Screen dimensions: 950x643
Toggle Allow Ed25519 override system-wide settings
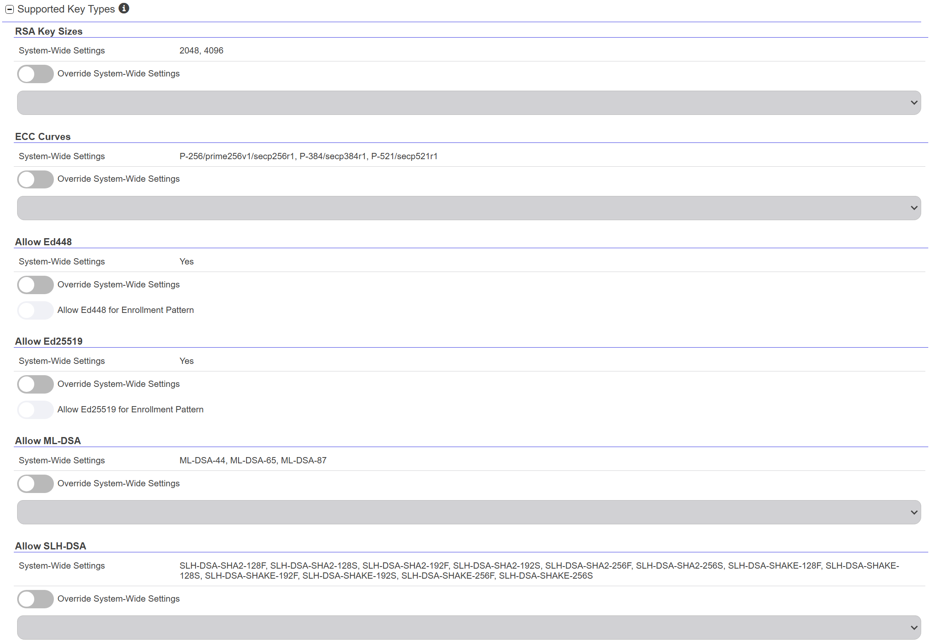[36, 384]
